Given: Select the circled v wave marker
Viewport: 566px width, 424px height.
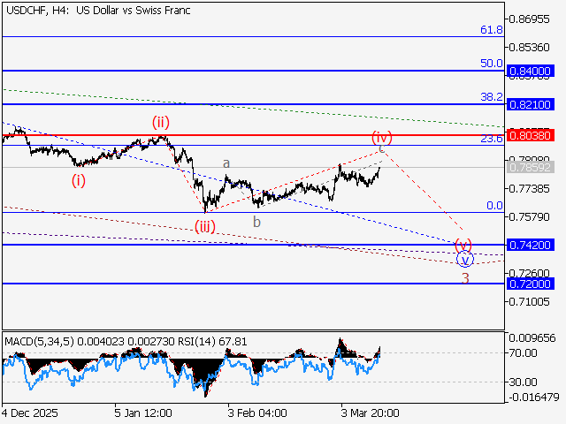Looking at the screenshot, I should 465,260.
